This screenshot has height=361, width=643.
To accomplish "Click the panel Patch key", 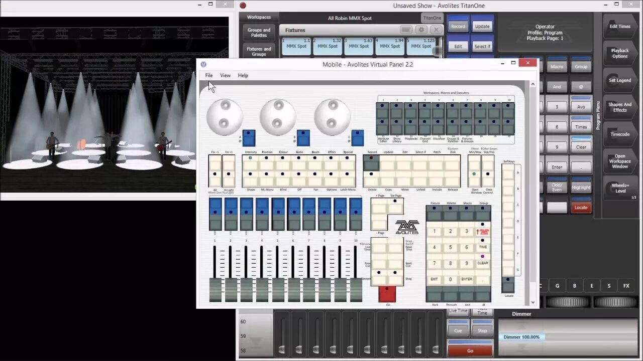I will coord(437,163).
